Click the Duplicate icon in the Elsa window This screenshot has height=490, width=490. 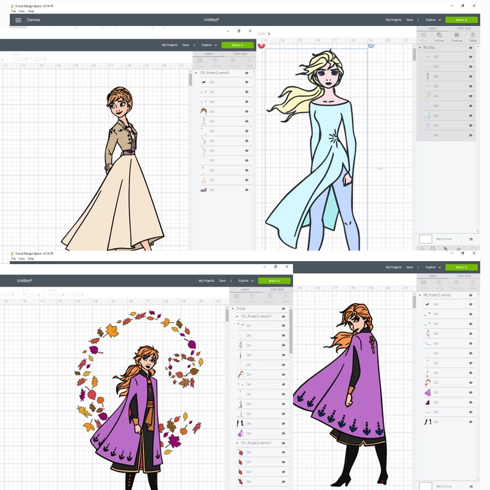pos(457,36)
